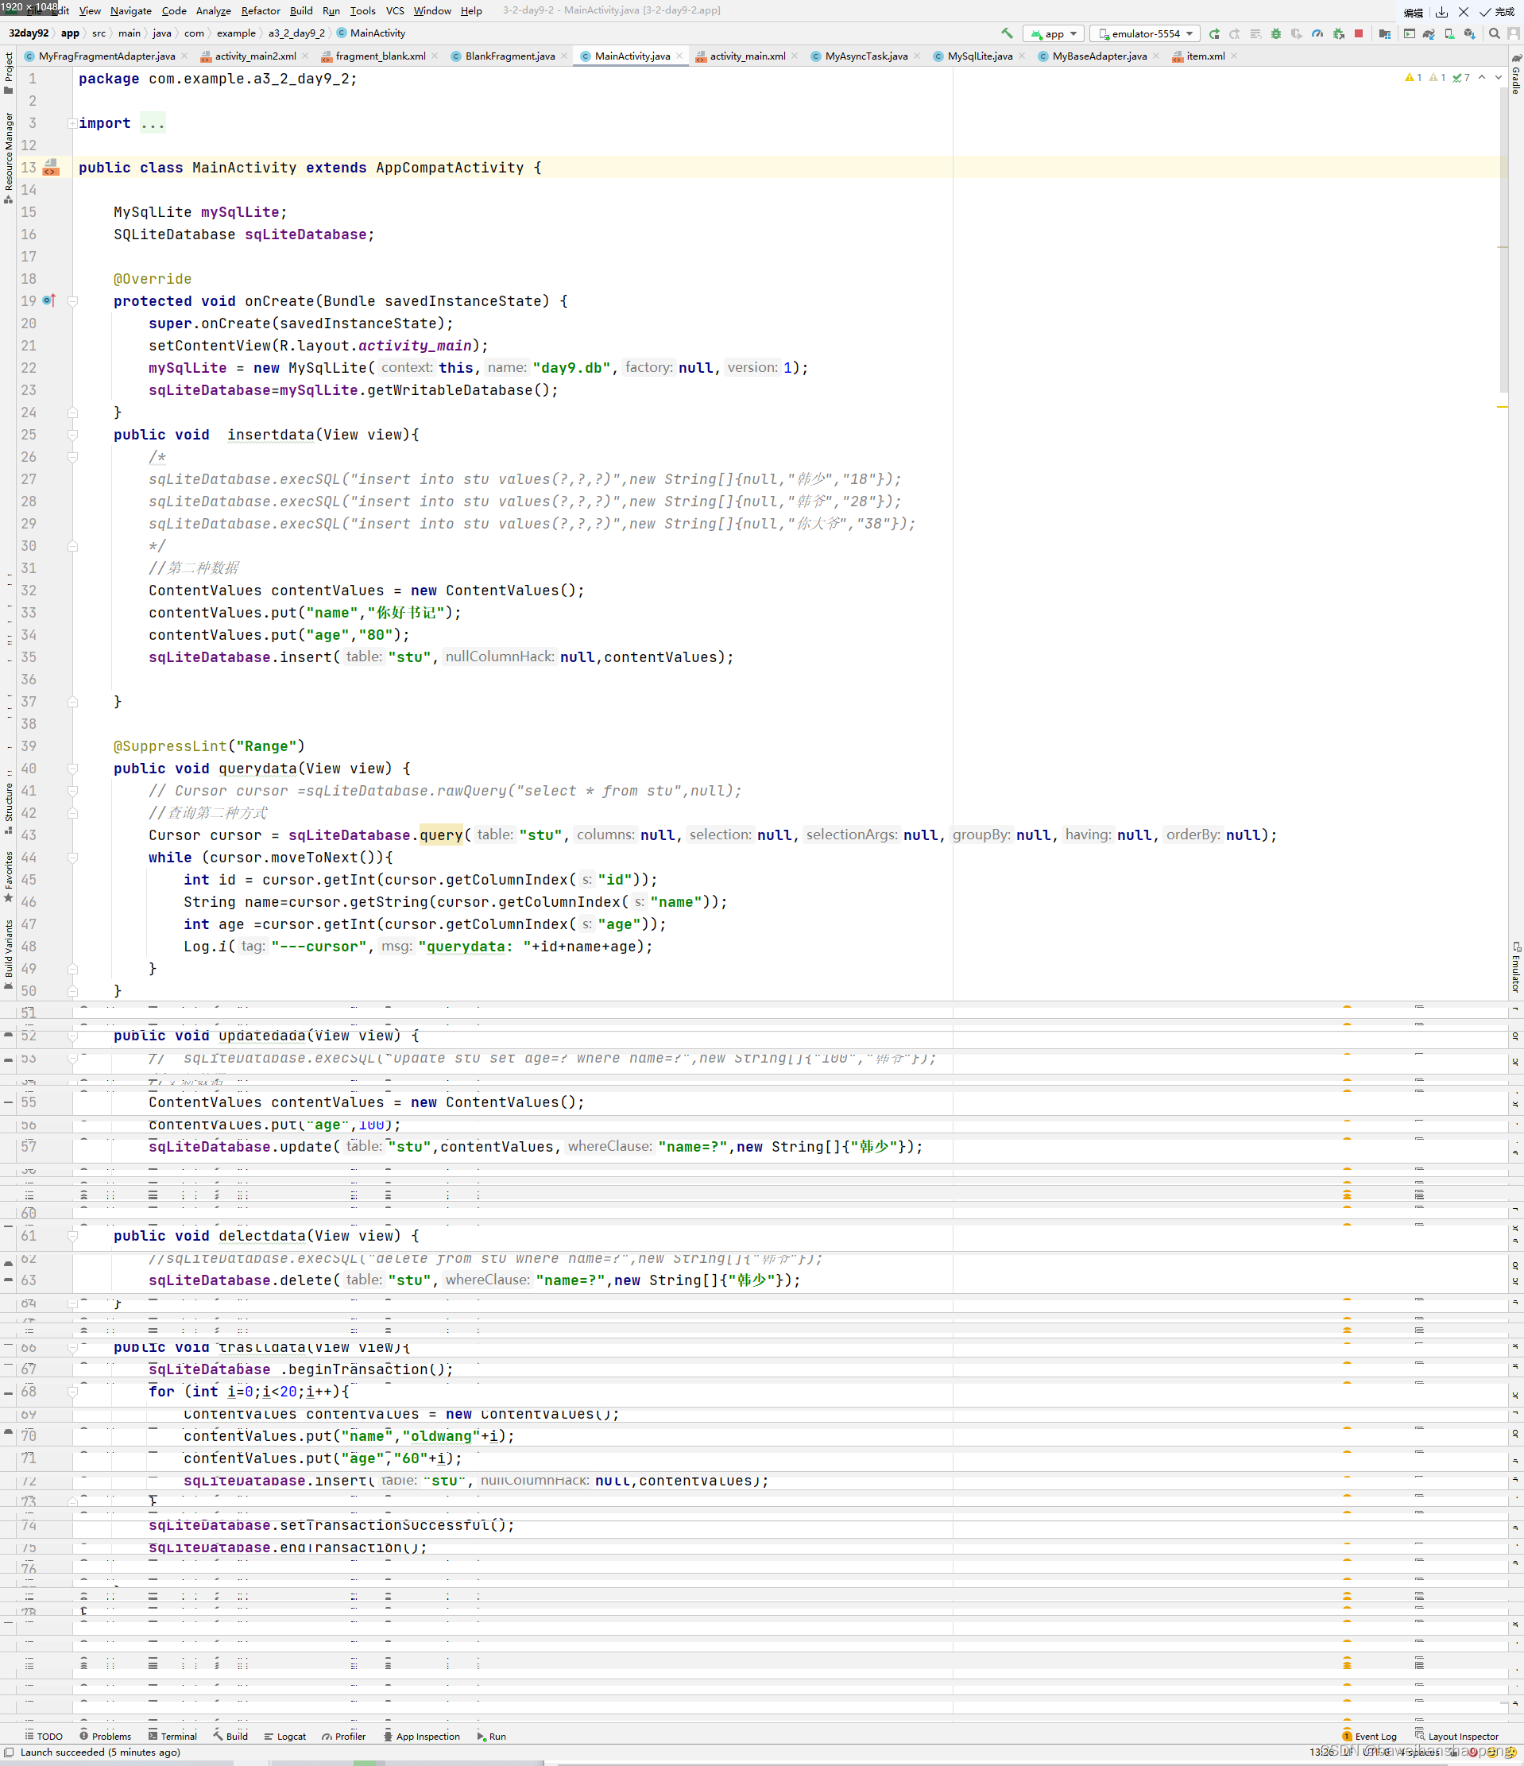Open the app run configuration dropdown

(1054, 33)
